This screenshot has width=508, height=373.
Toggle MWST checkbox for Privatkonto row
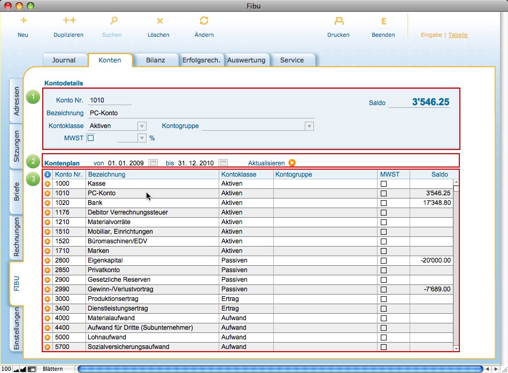383,270
